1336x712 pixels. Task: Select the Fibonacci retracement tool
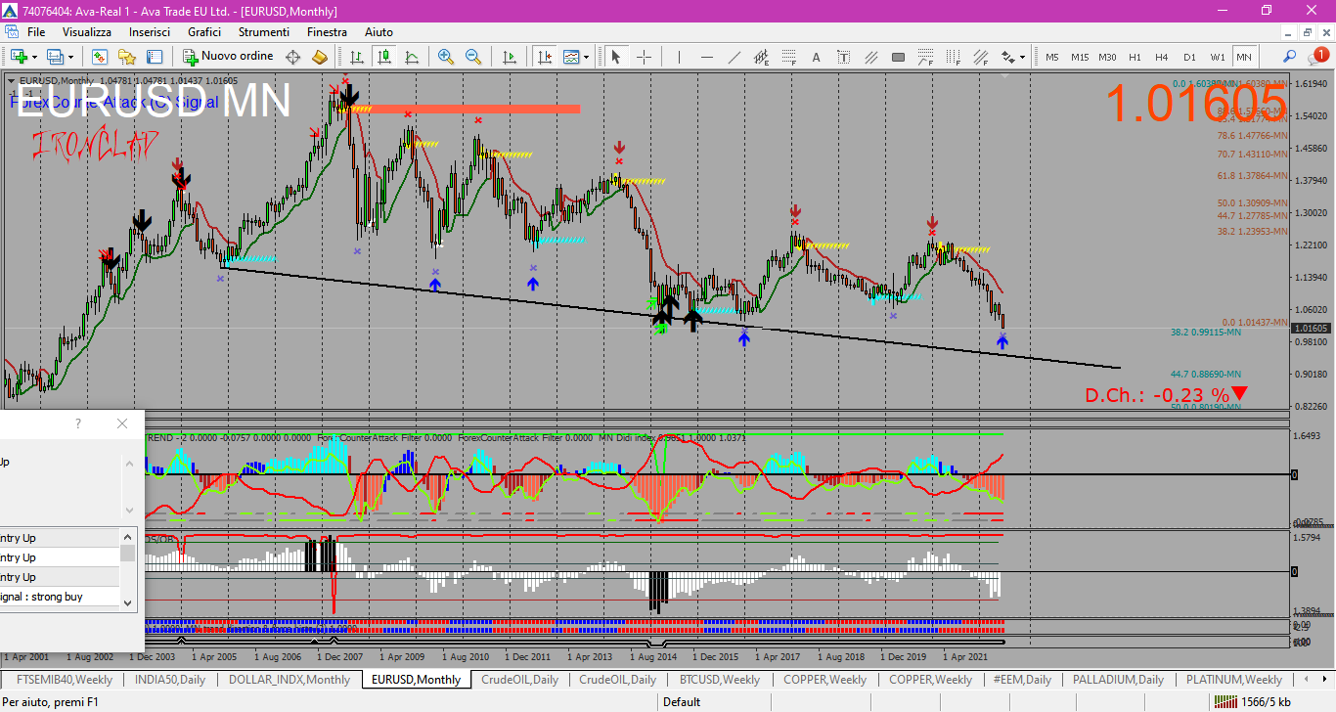point(789,57)
